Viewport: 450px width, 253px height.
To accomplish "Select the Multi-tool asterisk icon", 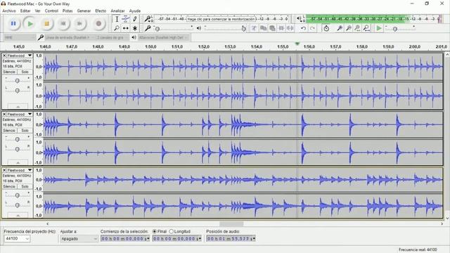I will tap(134, 28).
